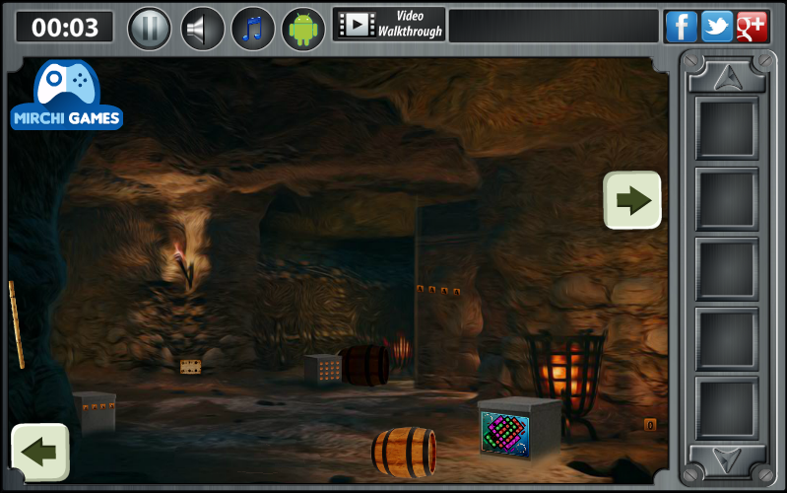
Task: Open the colorful dot puzzle on stone box
Action: (504, 434)
